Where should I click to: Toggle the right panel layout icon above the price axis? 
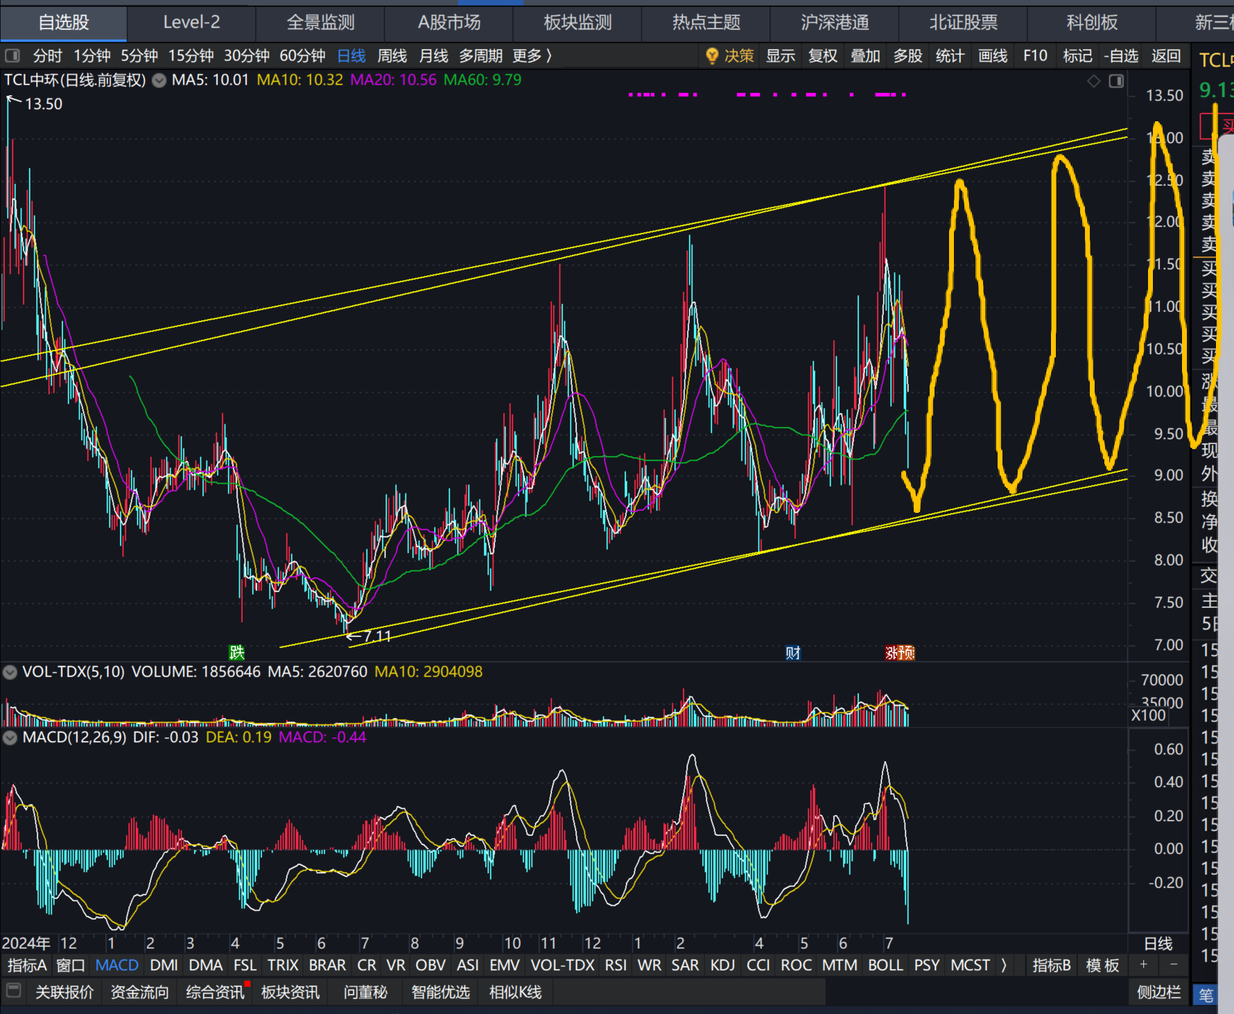1116,81
